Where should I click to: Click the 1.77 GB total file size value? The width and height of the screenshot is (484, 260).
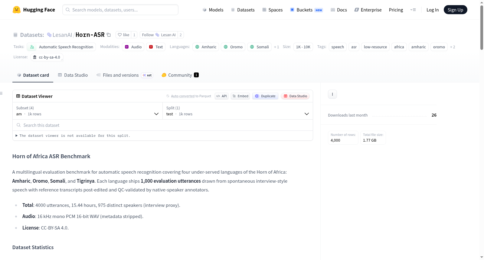[x=370, y=140]
